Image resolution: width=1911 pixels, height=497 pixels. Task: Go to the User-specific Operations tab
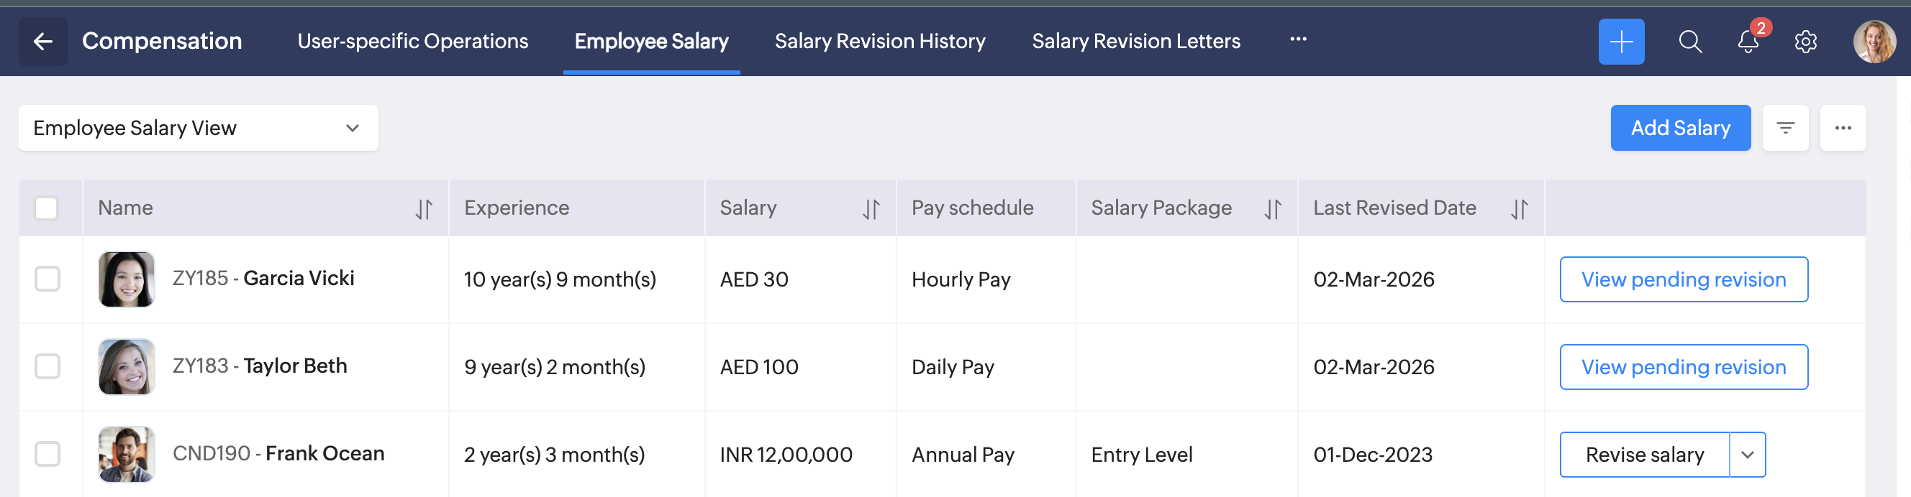(412, 42)
